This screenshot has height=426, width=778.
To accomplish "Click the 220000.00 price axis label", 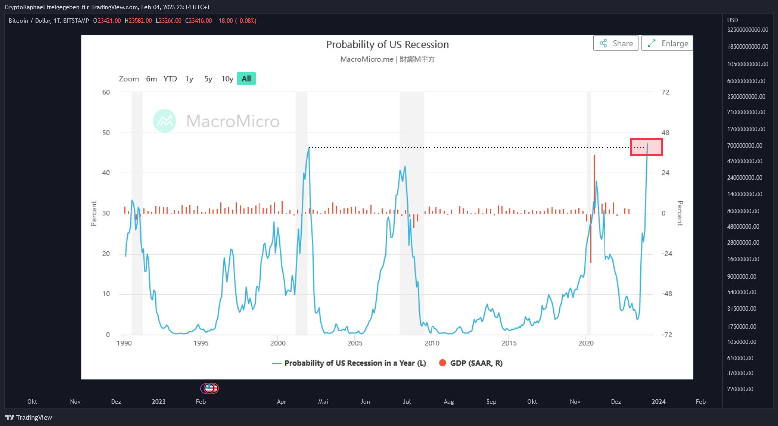I will point(740,389).
